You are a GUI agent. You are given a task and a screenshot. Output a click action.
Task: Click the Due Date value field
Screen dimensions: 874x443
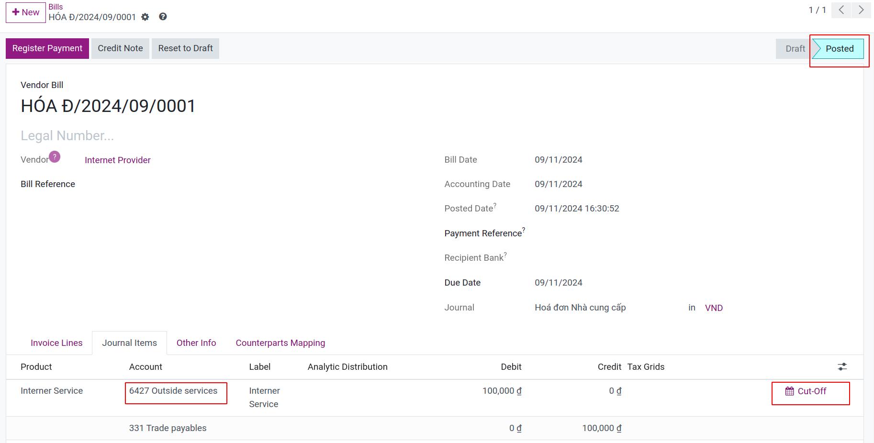click(x=559, y=283)
